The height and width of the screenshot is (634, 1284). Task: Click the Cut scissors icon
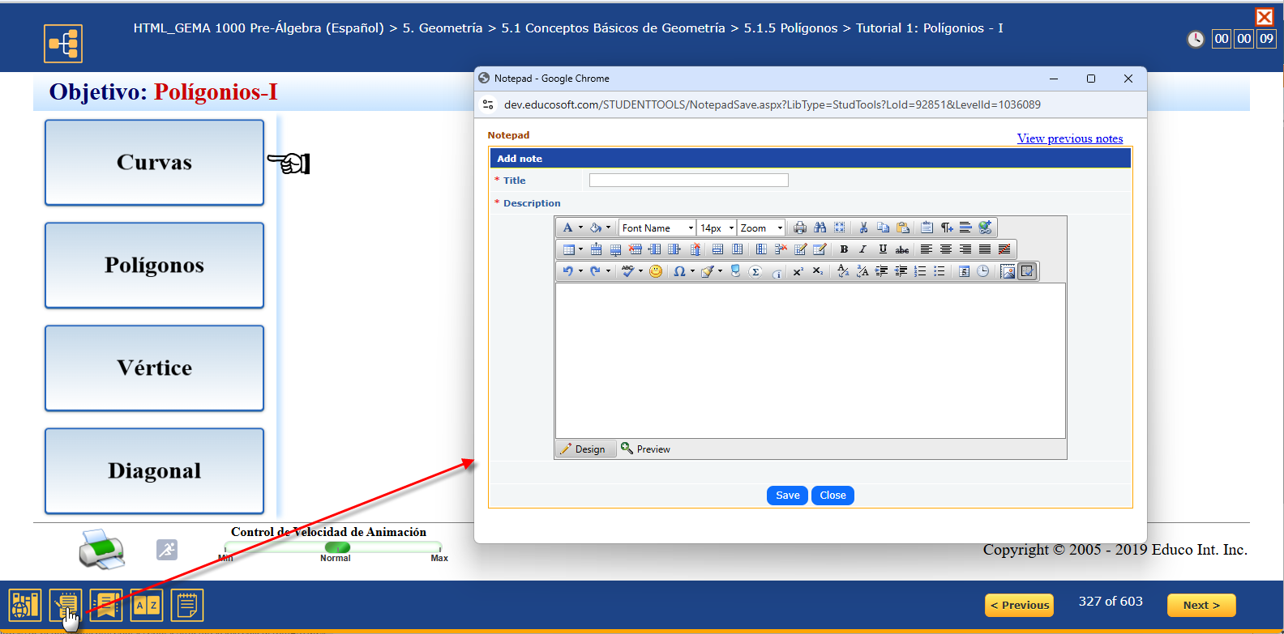(x=863, y=228)
